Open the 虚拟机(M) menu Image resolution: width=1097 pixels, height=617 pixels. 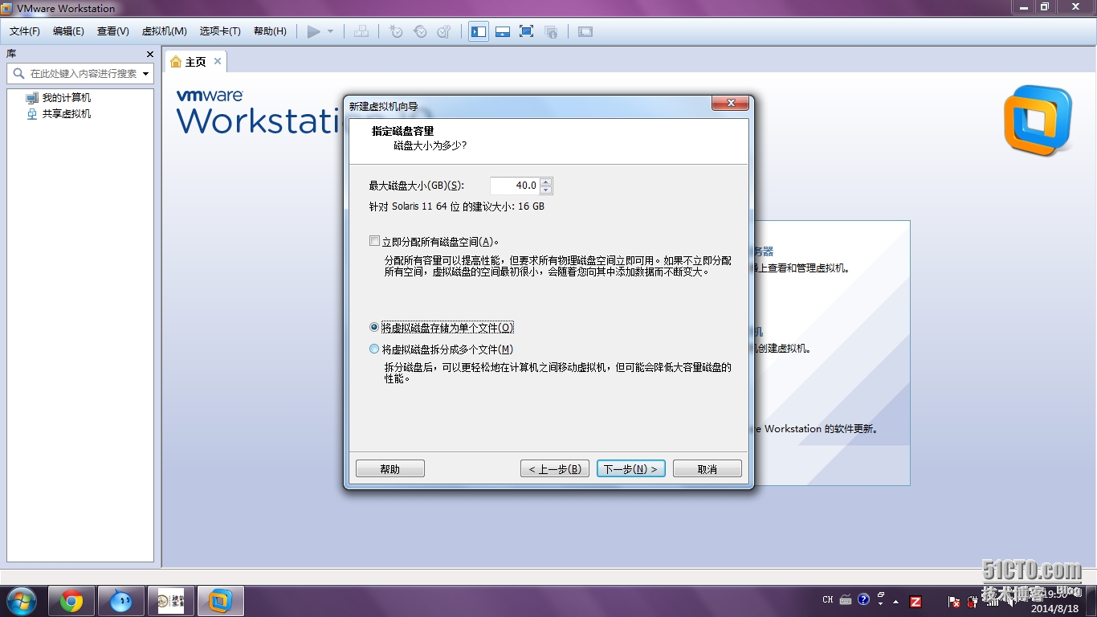pyautogui.click(x=165, y=31)
